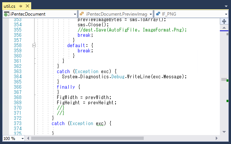
Task: Click the finally keyword on line 366
Action: point(66,87)
